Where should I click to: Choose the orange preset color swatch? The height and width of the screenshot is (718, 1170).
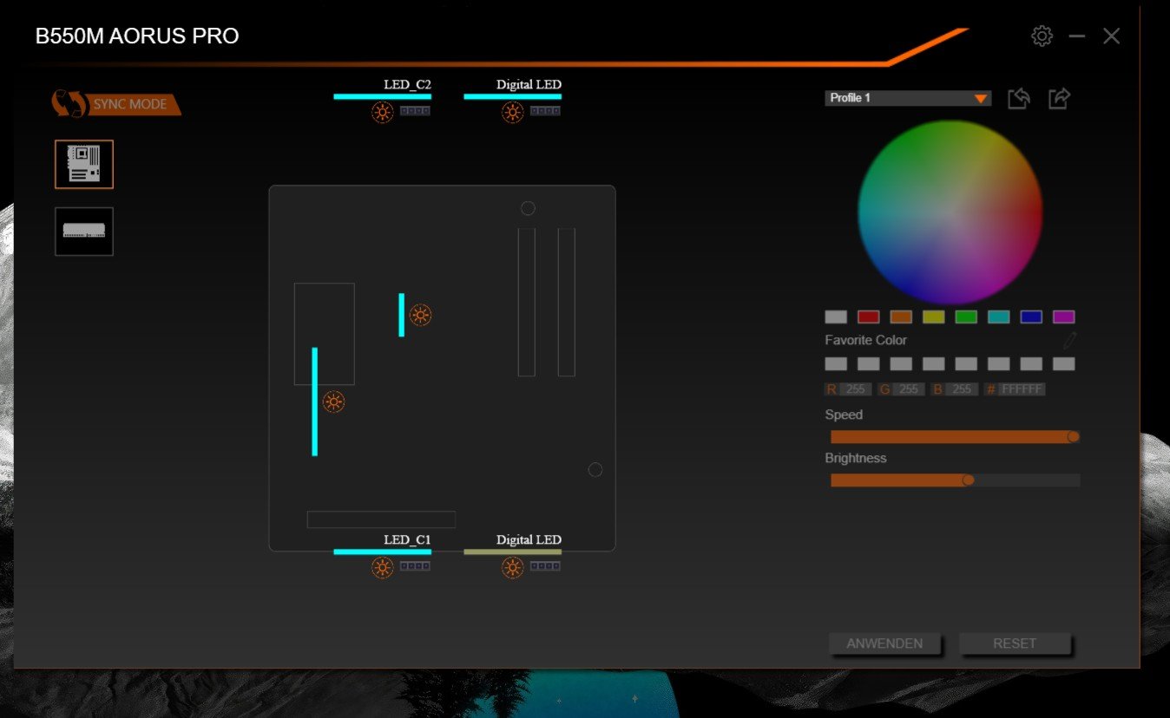click(x=901, y=317)
